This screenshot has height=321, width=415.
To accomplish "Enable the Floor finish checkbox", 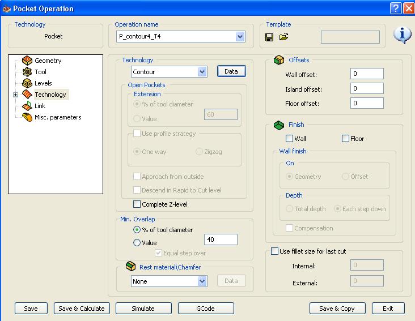I will [345, 139].
